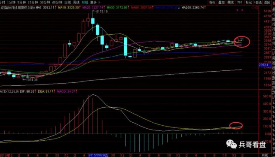The width and height of the screenshot is (275, 157).
Task: Switch to 日线 daily chart
Action: pyautogui.click(x=68, y=3)
